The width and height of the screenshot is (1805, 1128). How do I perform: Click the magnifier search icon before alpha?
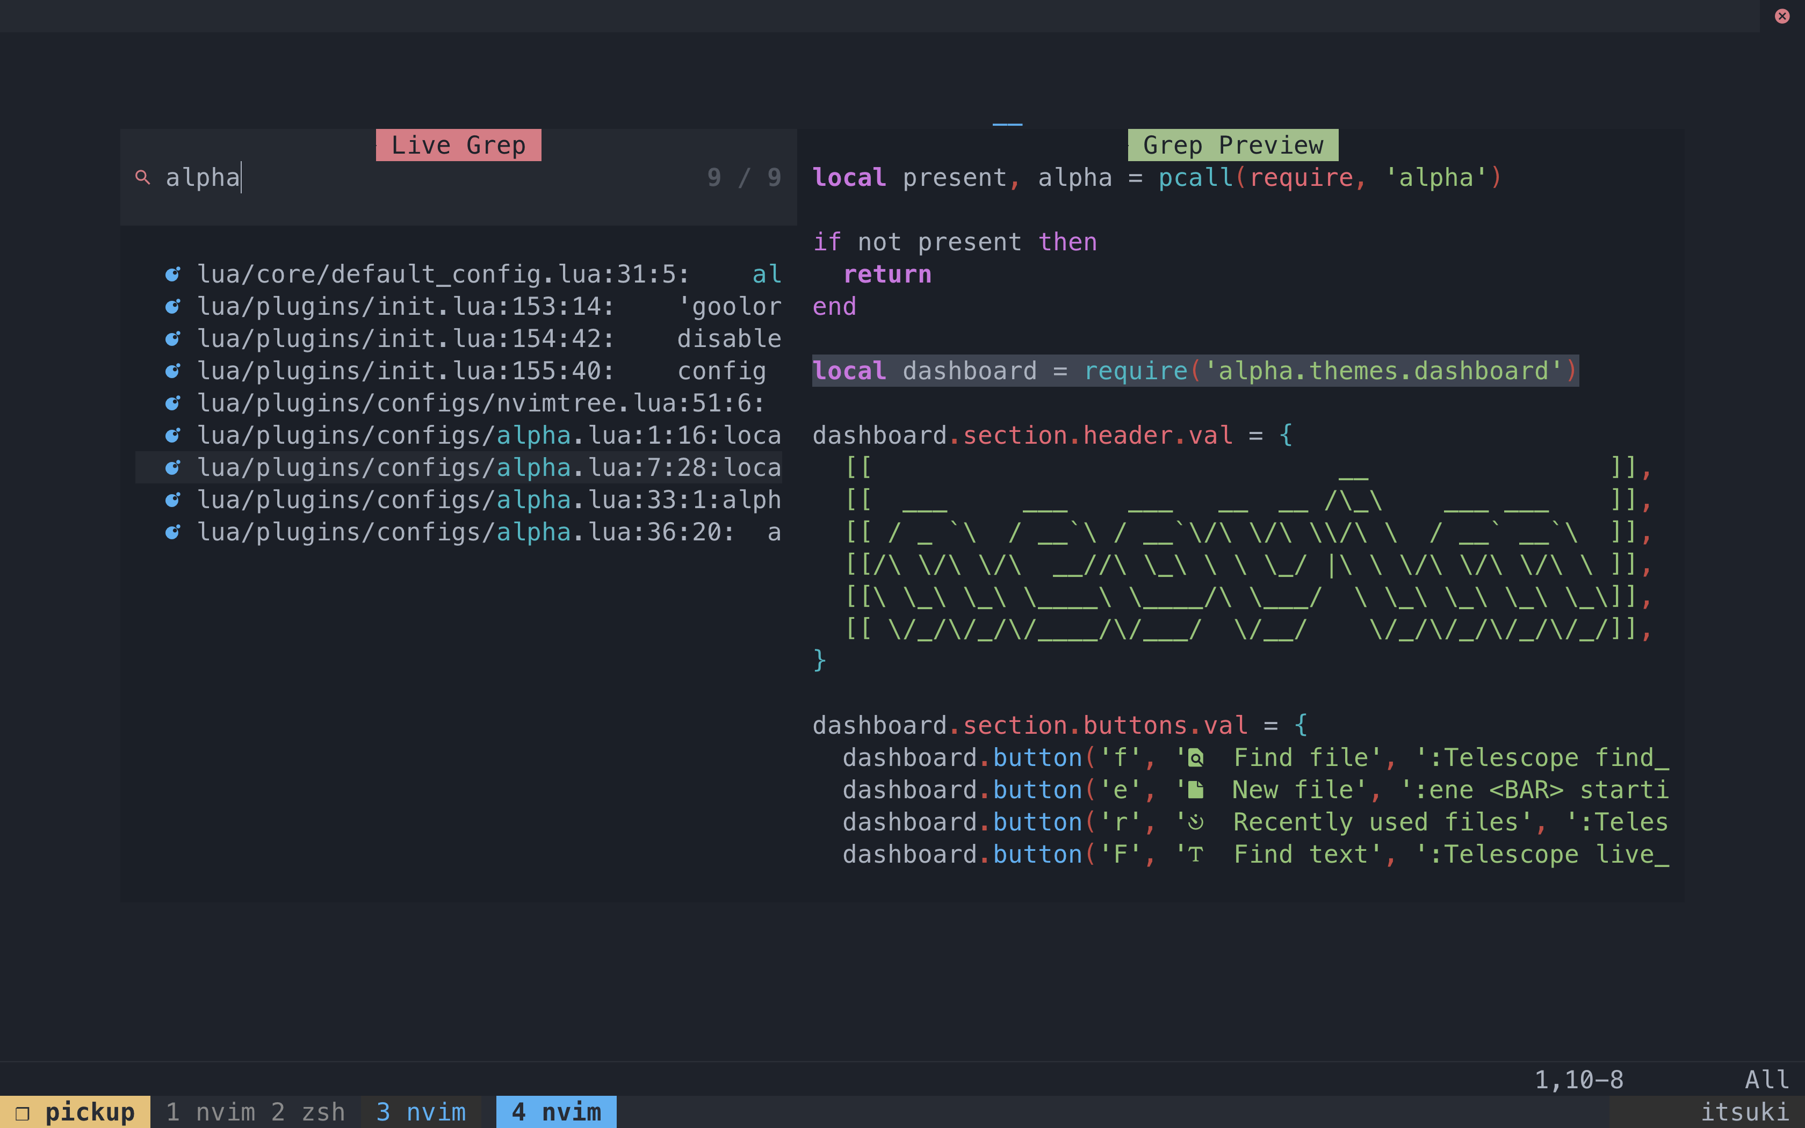click(142, 178)
